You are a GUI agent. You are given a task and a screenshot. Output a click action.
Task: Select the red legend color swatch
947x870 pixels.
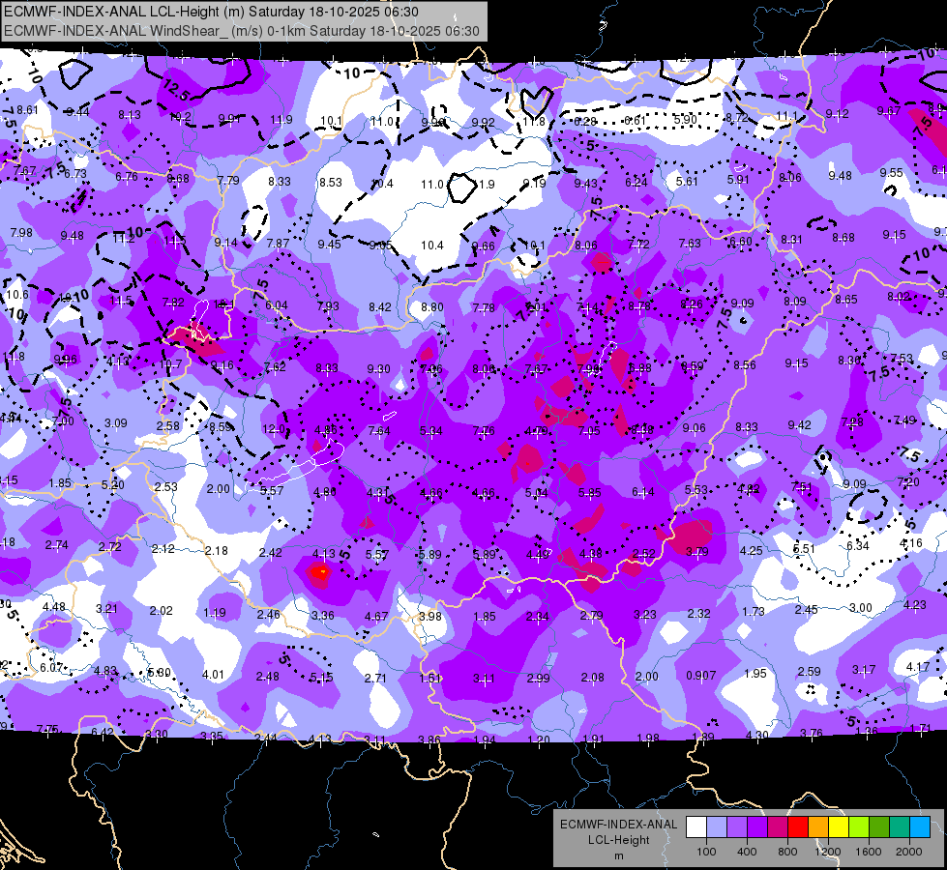tap(798, 827)
